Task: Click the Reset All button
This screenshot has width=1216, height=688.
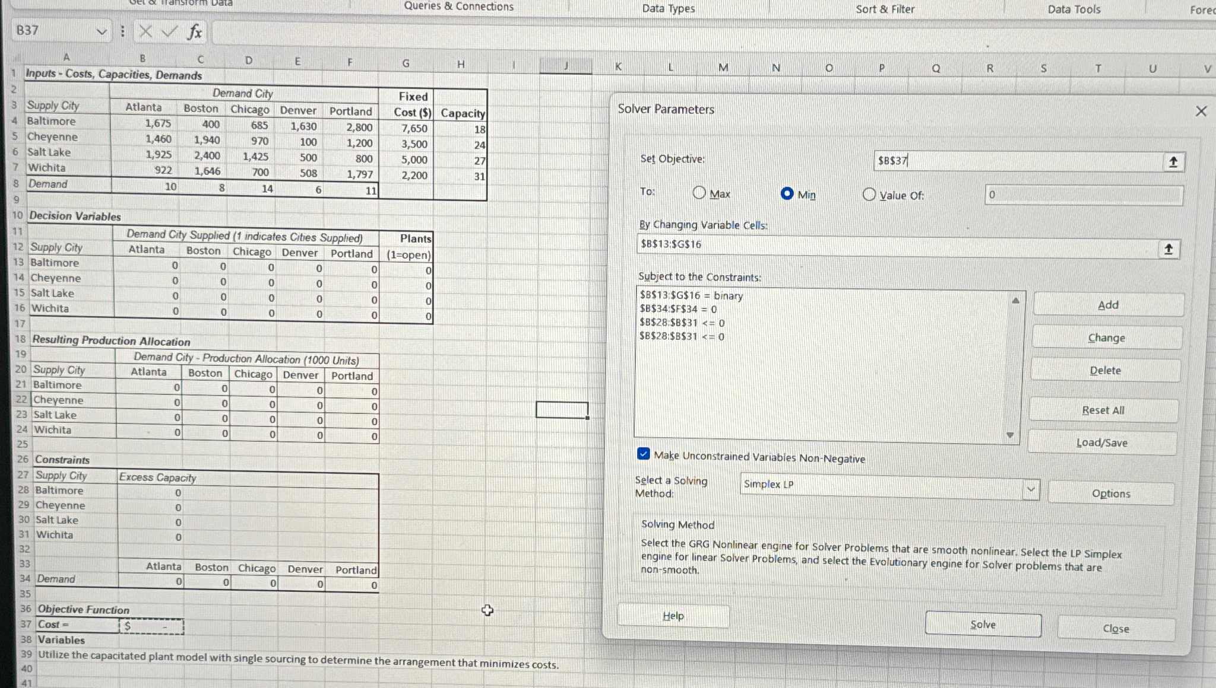Action: click(1103, 410)
